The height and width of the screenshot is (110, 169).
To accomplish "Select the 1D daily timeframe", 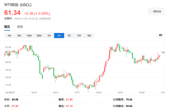I will tap(69, 36).
